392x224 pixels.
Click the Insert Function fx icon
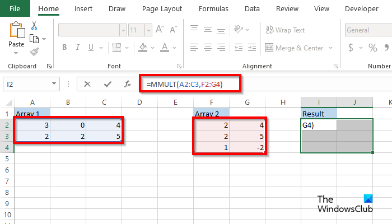pos(128,84)
